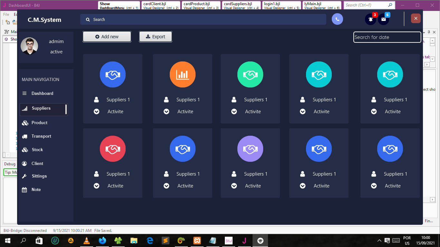Open notifications bell with badge 3
Screen dimensions: 440x247
(x=370, y=19)
